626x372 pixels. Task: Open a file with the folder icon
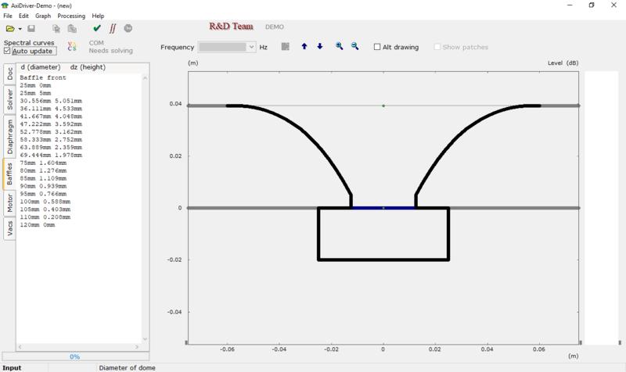tap(10, 29)
